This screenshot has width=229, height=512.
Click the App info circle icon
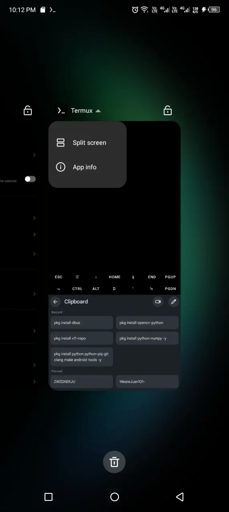[60, 167]
